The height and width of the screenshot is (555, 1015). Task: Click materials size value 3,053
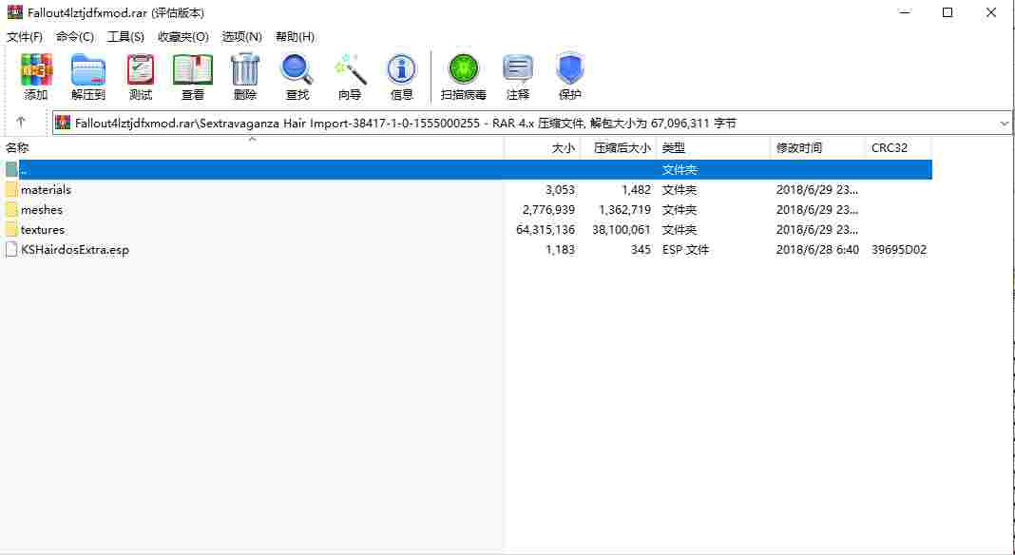(x=561, y=190)
